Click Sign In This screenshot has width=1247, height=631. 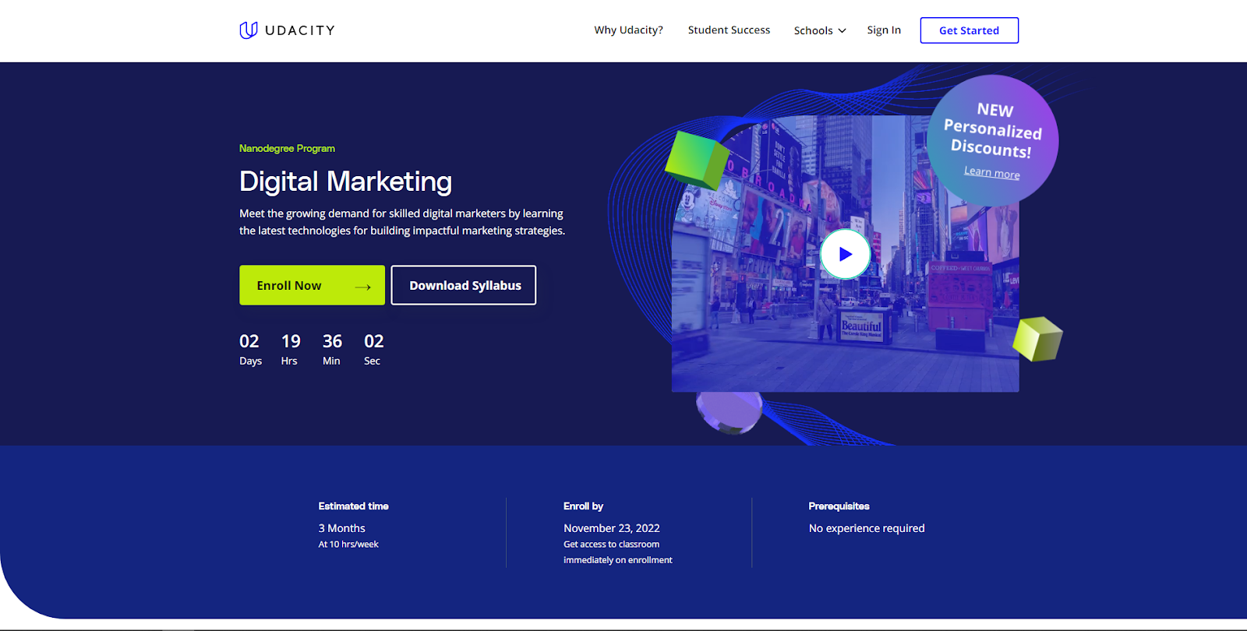(884, 30)
